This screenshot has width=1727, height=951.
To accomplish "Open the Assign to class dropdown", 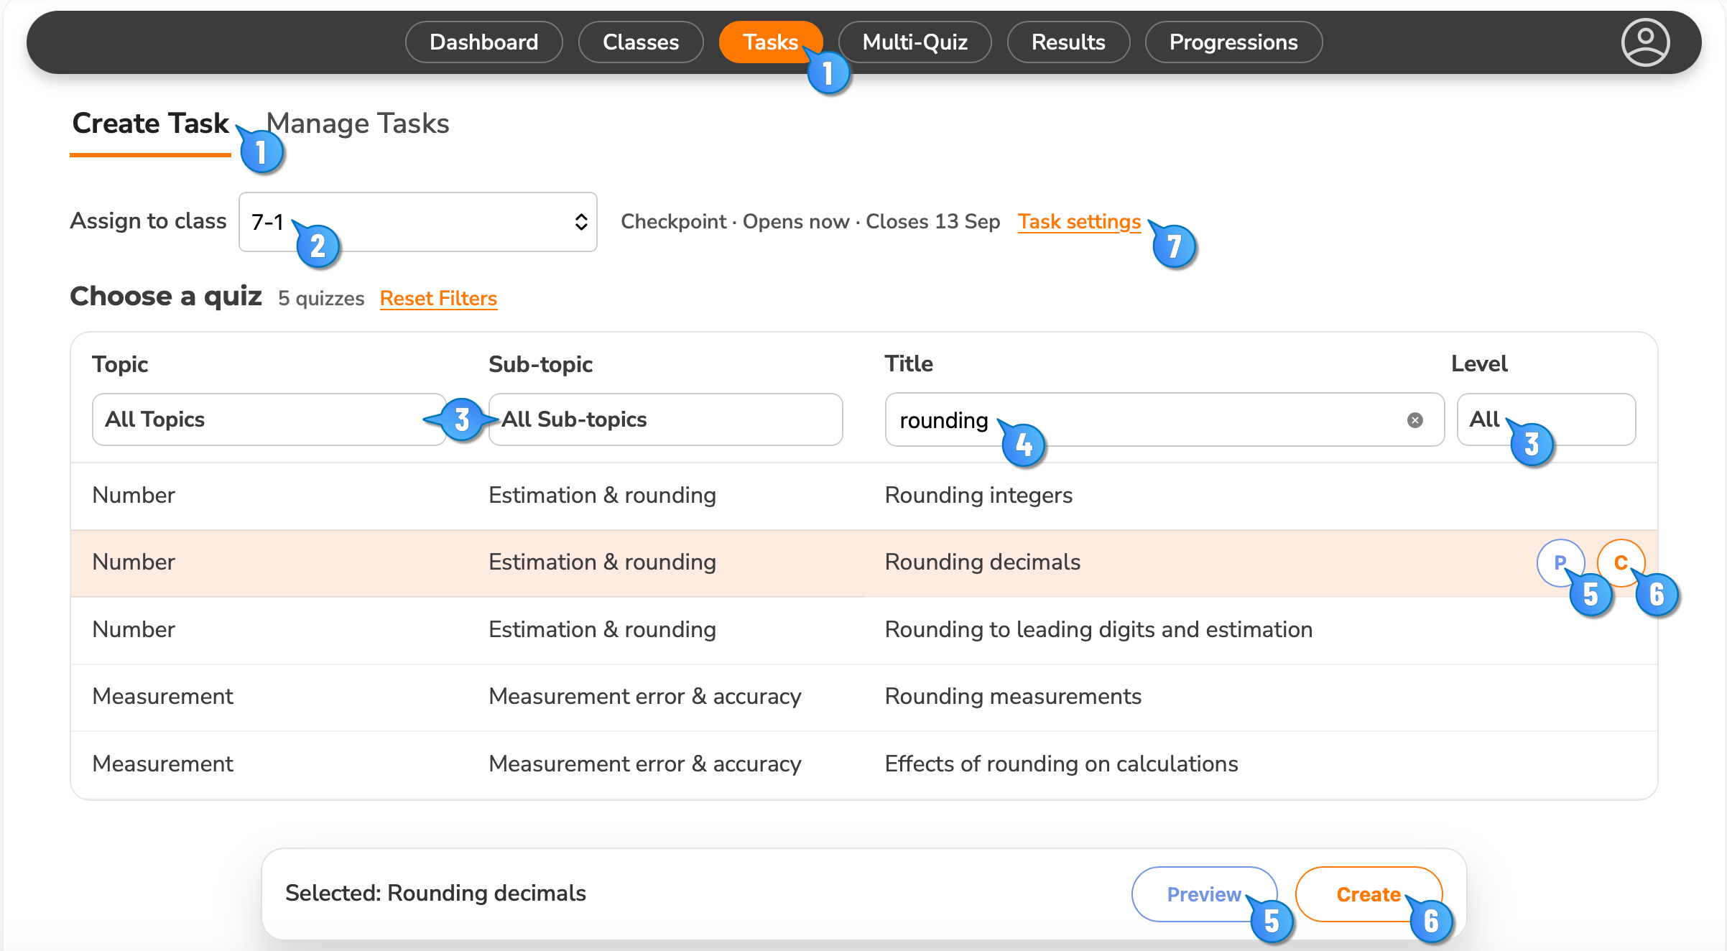I will [418, 222].
